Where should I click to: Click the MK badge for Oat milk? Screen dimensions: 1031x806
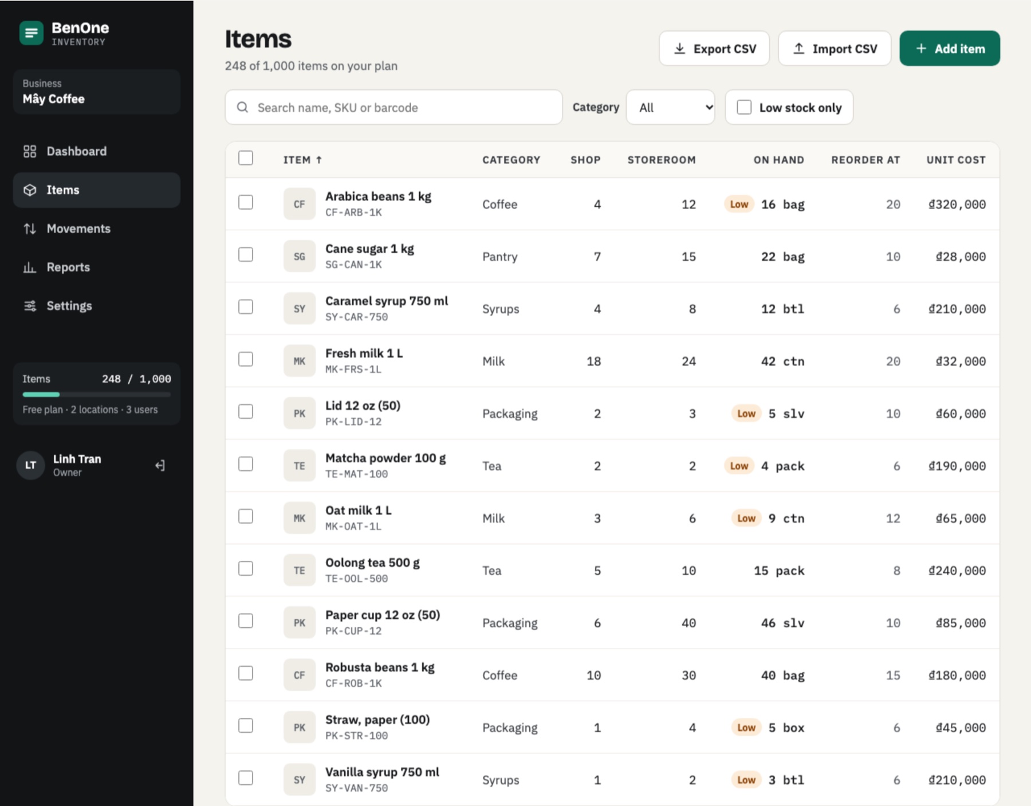pos(299,518)
